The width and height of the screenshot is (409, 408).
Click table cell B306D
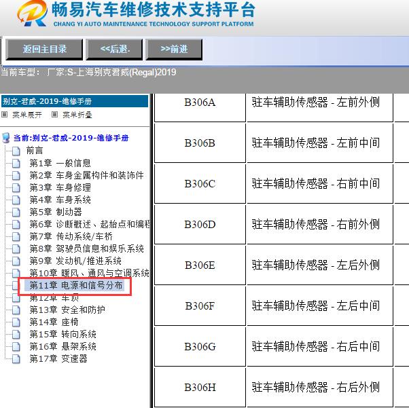coord(200,224)
